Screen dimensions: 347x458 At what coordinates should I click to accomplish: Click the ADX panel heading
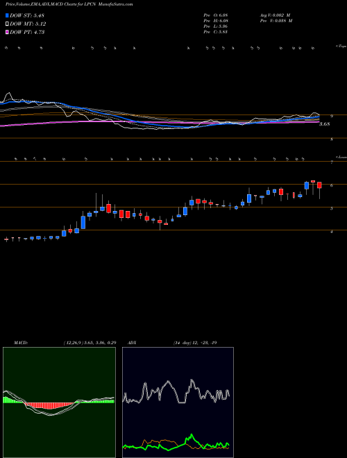coord(132,342)
